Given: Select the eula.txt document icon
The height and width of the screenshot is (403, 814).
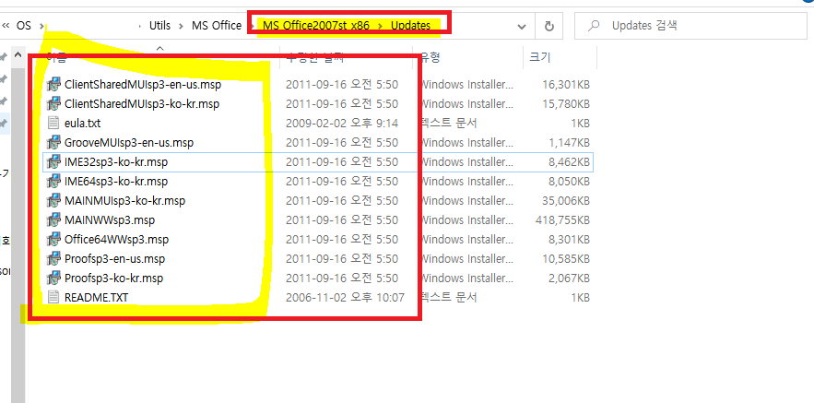Looking at the screenshot, I should click(x=53, y=123).
